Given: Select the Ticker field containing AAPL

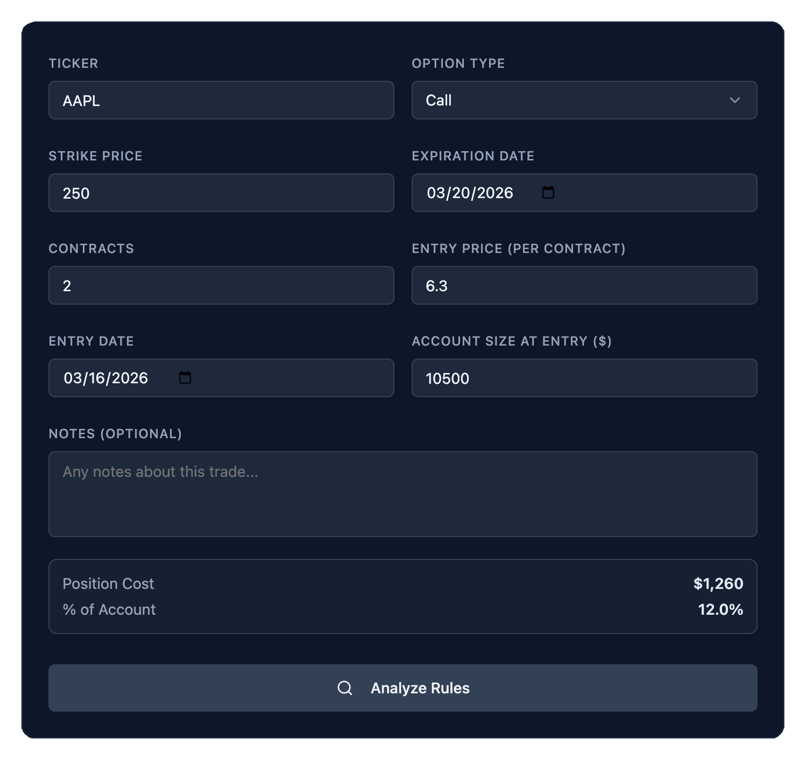Looking at the screenshot, I should tap(221, 100).
